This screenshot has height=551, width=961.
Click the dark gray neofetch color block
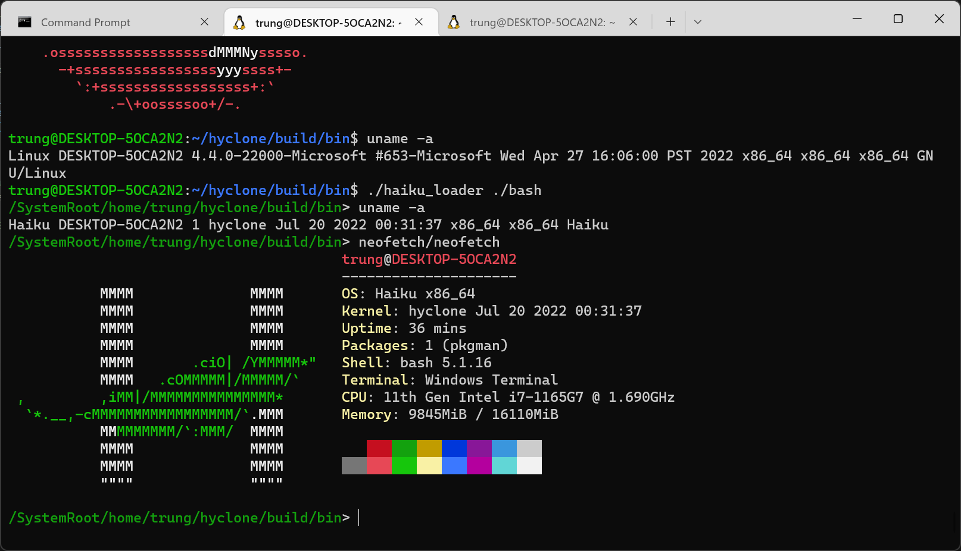coord(354,465)
